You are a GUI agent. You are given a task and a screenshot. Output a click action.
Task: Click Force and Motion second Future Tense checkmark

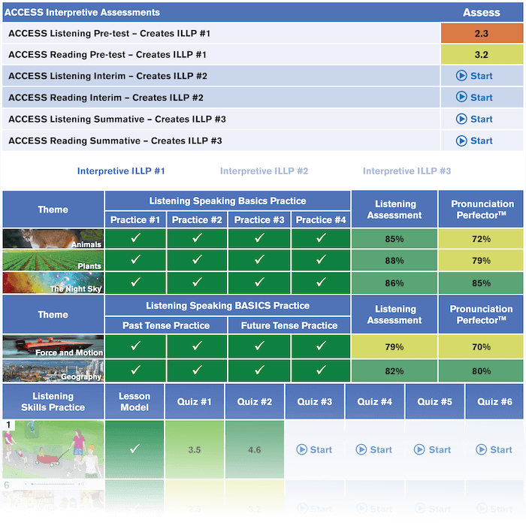pos(321,346)
